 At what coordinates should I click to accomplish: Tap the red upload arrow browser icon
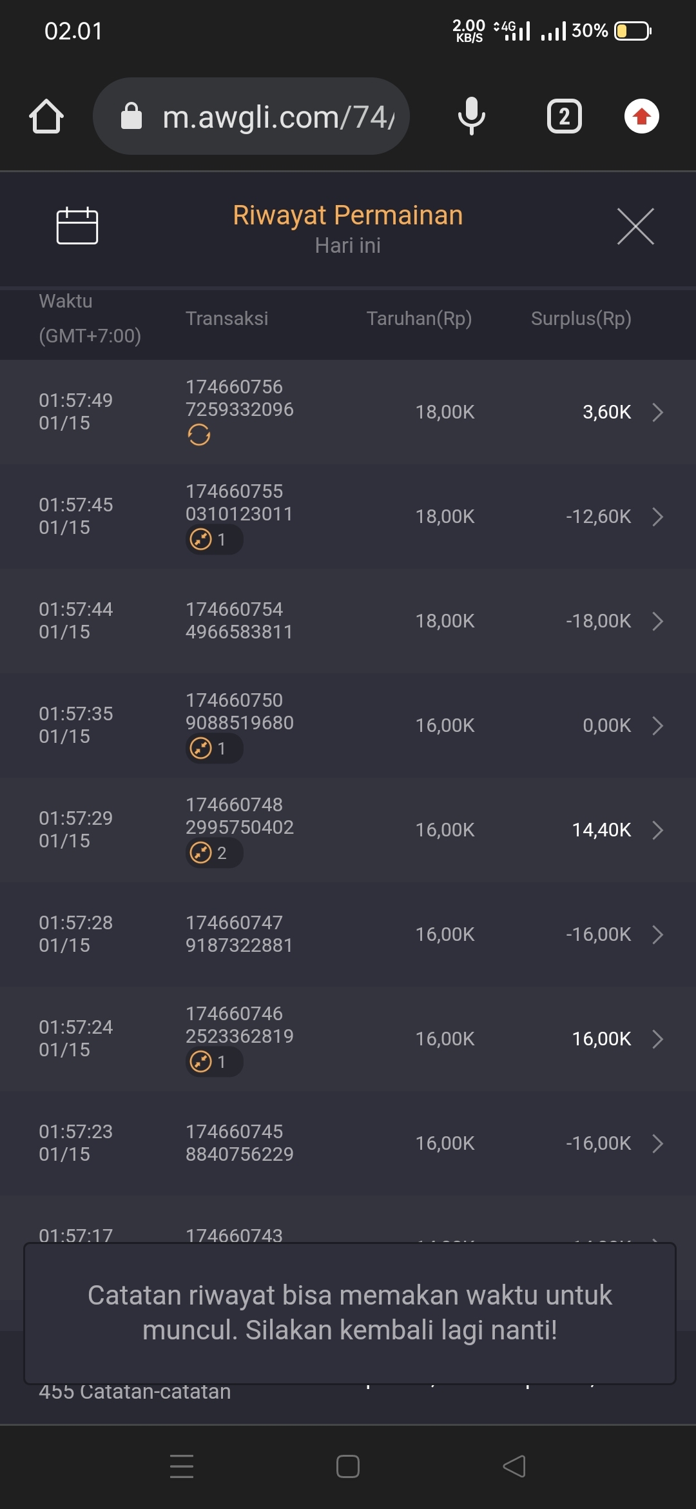pos(641,117)
